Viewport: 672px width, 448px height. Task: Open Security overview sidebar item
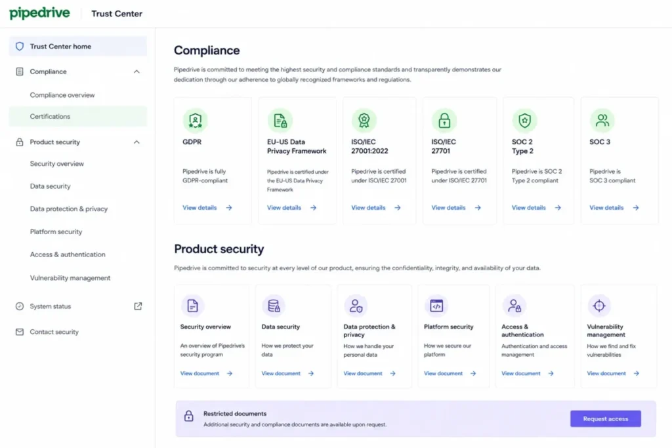pyautogui.click(x=57, y=163)
